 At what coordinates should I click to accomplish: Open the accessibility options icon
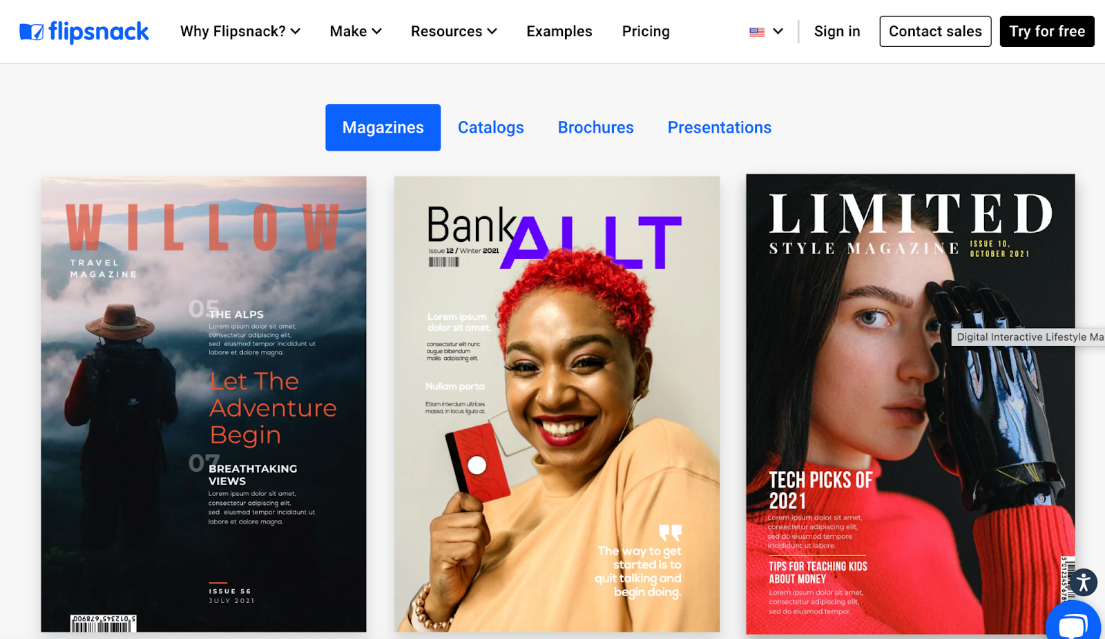pos(1084,582)
